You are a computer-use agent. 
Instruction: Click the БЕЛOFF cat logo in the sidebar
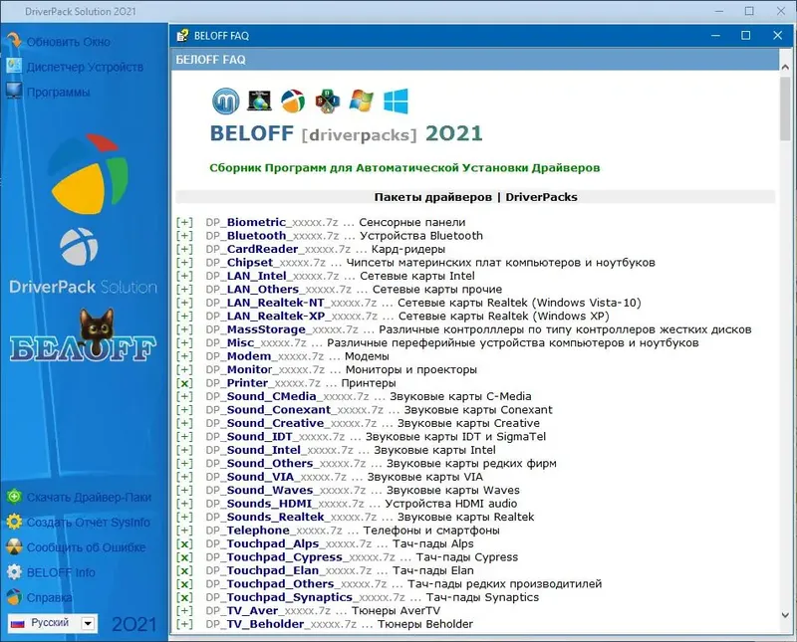click(x=83, y=336)
